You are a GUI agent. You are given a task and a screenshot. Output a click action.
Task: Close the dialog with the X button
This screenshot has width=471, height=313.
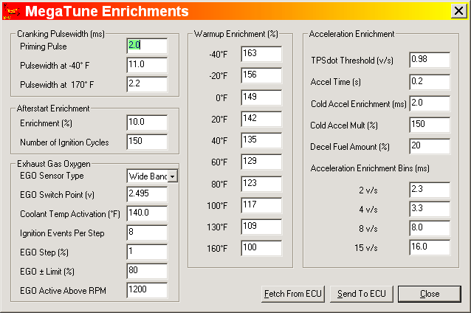[458, 11]
